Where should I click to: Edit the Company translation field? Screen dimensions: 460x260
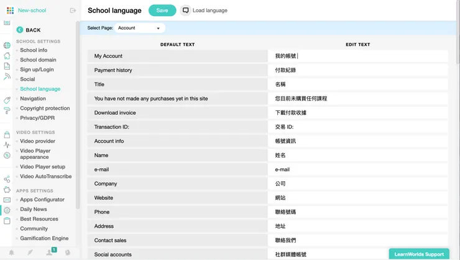358,184
